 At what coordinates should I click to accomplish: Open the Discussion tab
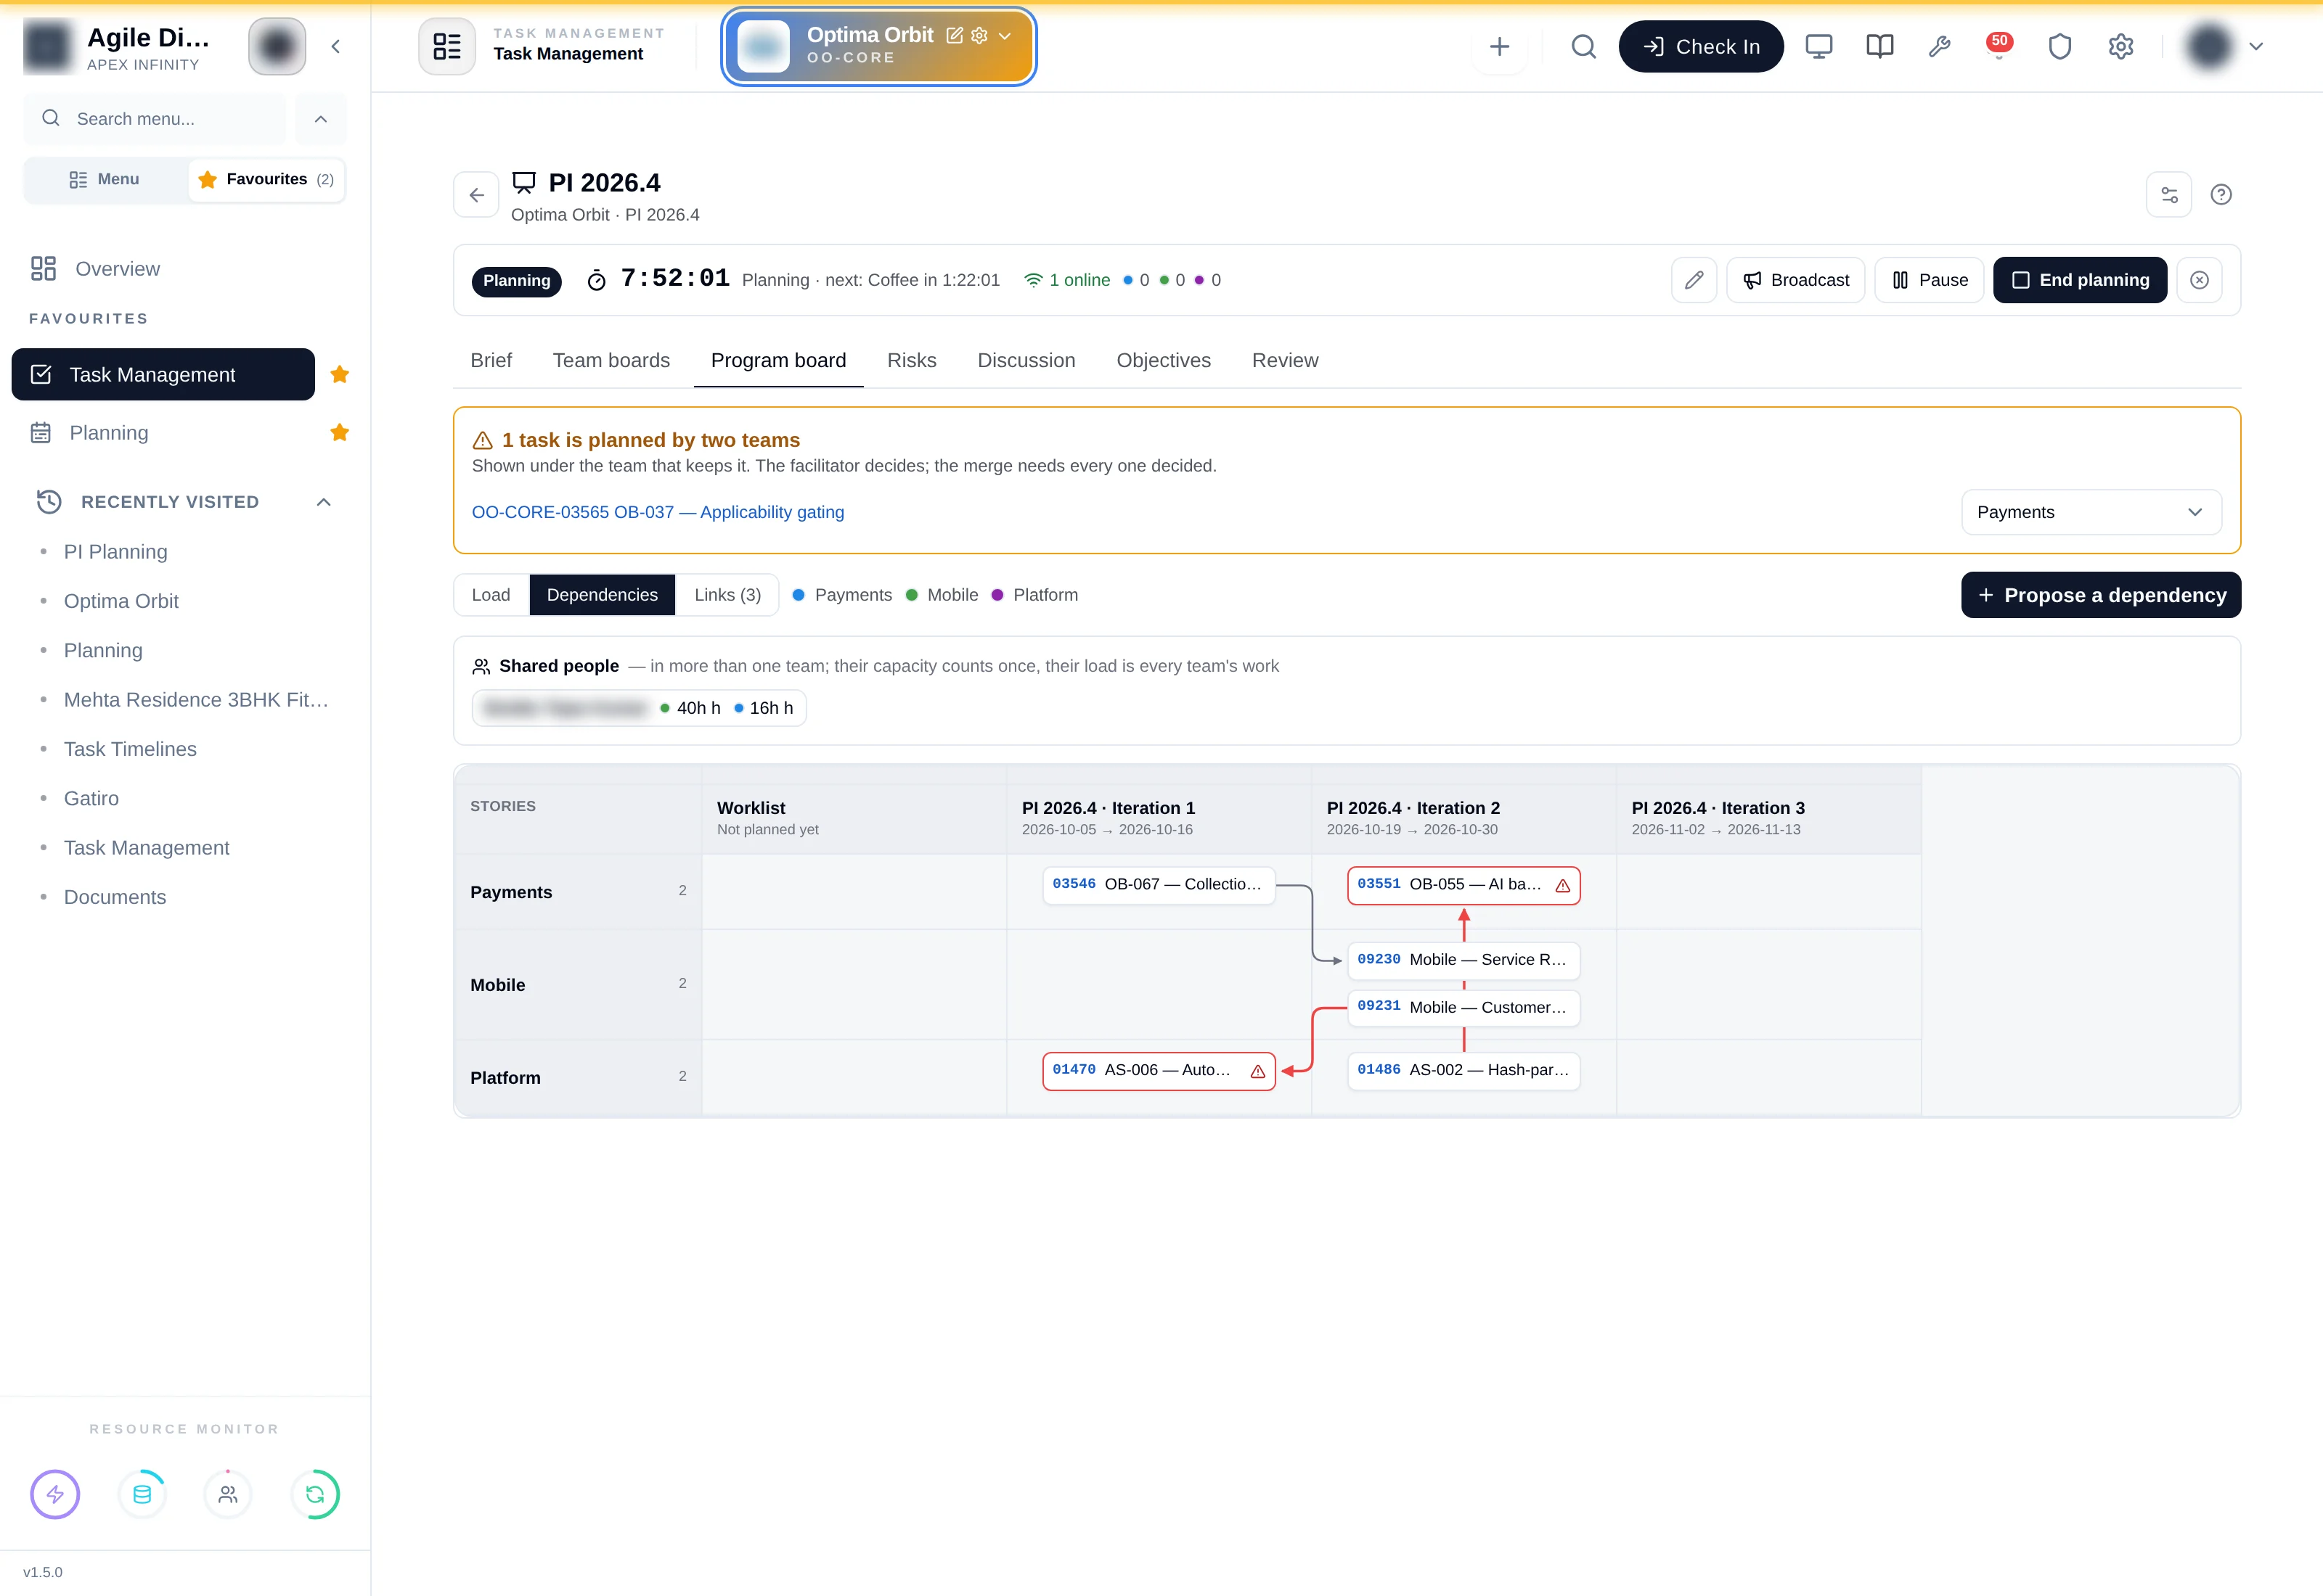pos(1026,360)
